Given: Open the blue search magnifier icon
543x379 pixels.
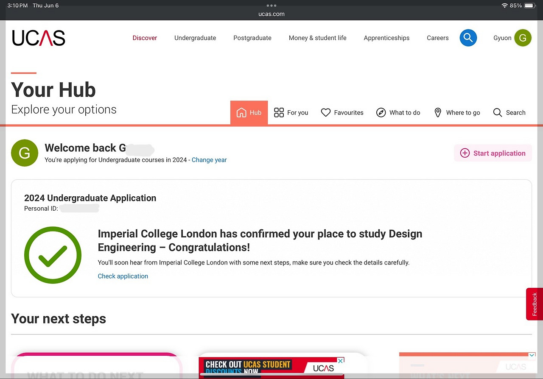Looking at the screenshot, I should 468,38.
